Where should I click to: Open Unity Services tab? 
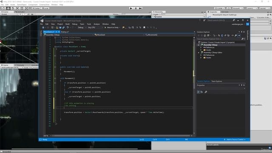(x=225, y=12)
